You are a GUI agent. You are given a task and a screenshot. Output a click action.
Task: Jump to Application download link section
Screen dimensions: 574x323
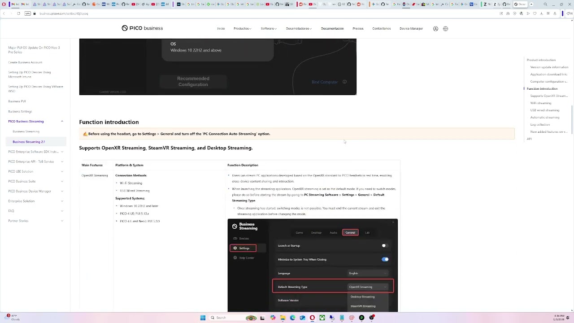click(549, 74)
